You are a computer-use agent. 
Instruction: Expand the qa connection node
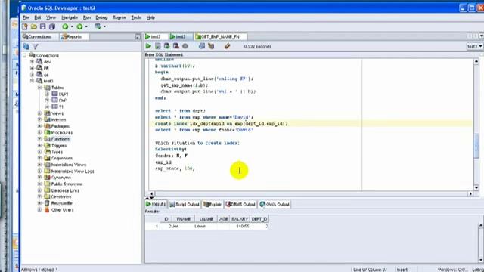(x=32, y=75)
